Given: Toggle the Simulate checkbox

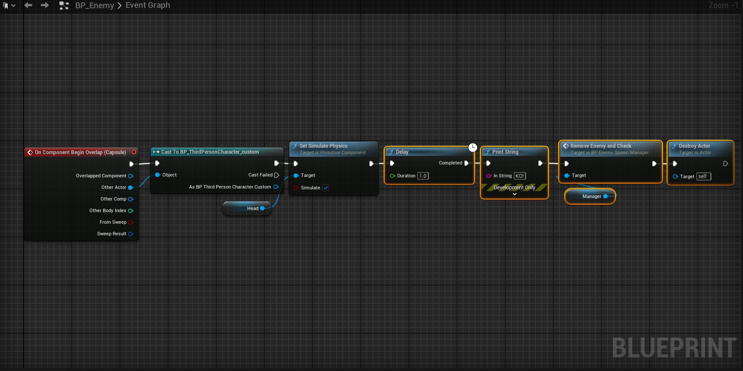Looking at the screenshot, I should 326,188.
